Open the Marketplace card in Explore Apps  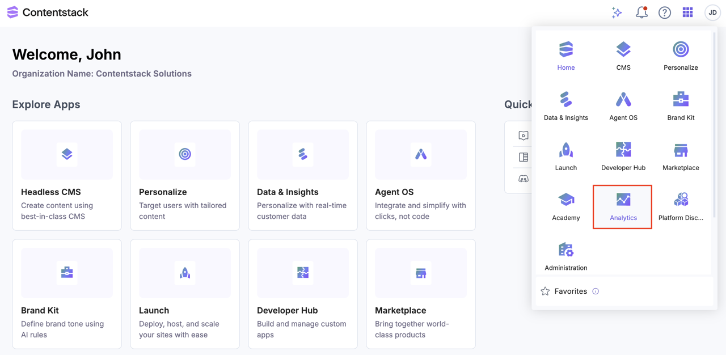421,294
